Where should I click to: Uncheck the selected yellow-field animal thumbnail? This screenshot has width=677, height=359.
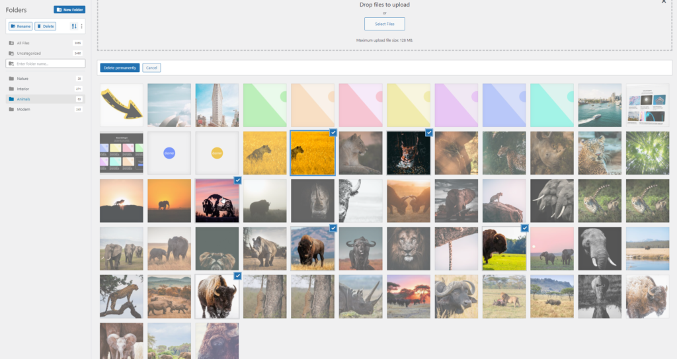312,153
